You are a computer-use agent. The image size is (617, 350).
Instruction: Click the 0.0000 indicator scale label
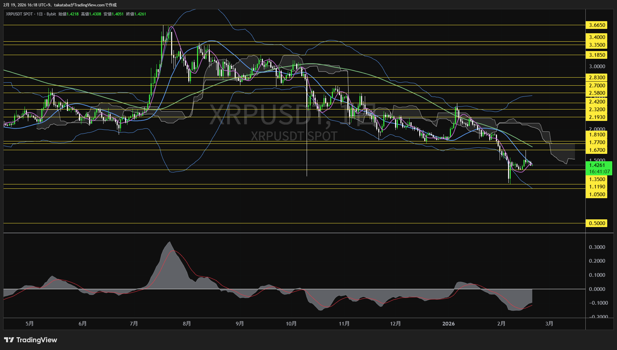click(x=597, y=289)
